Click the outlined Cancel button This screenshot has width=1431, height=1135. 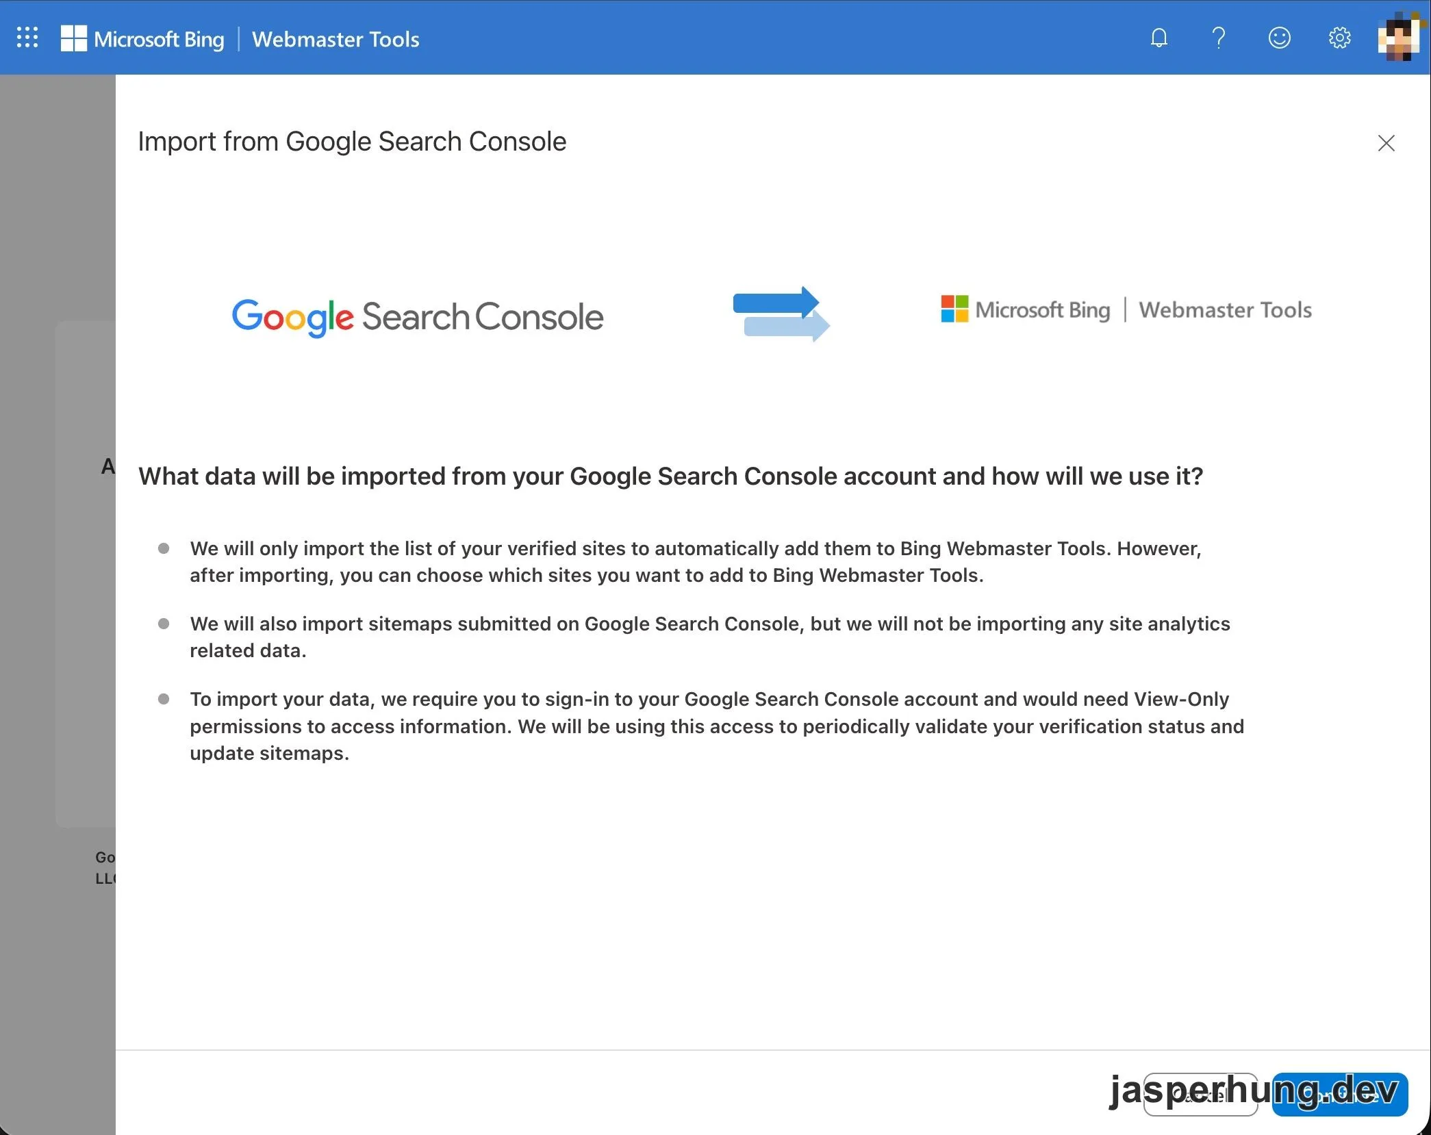pos(1200,1095)
